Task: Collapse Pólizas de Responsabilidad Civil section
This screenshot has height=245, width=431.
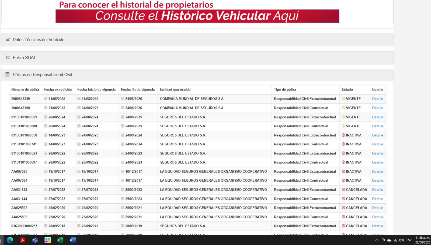Action: pos(42,75)
